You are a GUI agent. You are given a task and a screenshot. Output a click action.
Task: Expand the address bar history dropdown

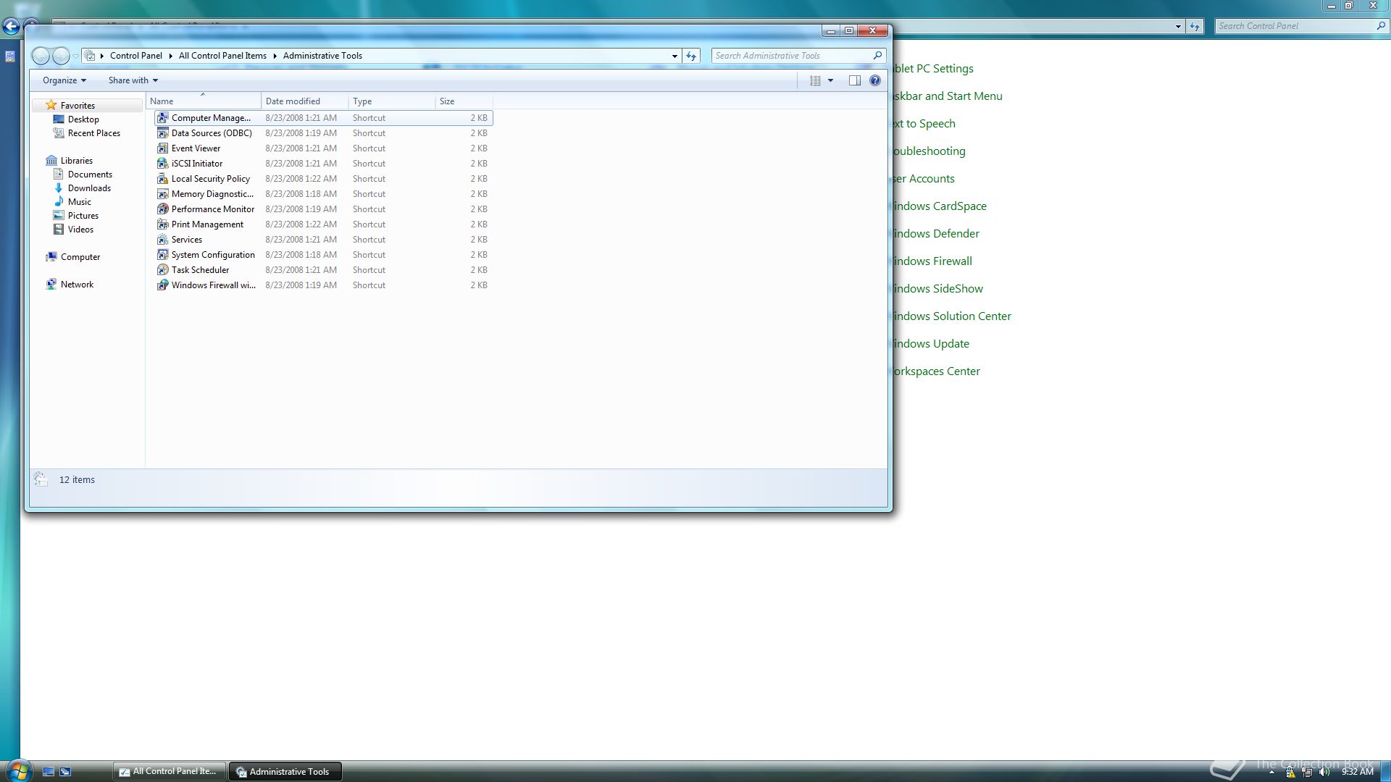click(x=674, y=56)
